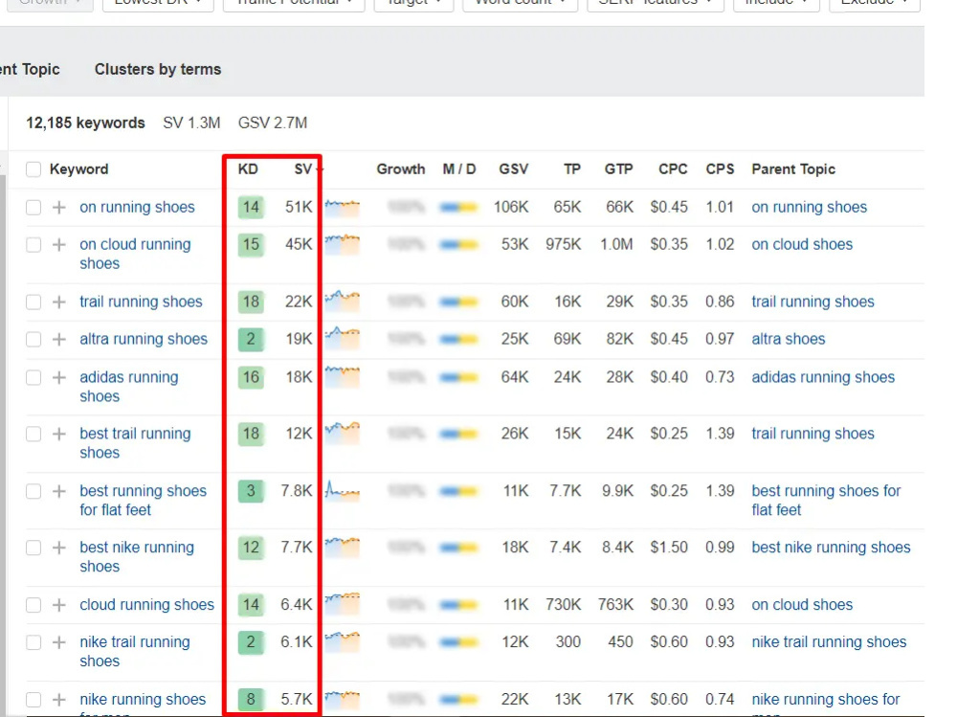
Task: Open the Word count filter dropdown
Action: (x=520, y=4)
